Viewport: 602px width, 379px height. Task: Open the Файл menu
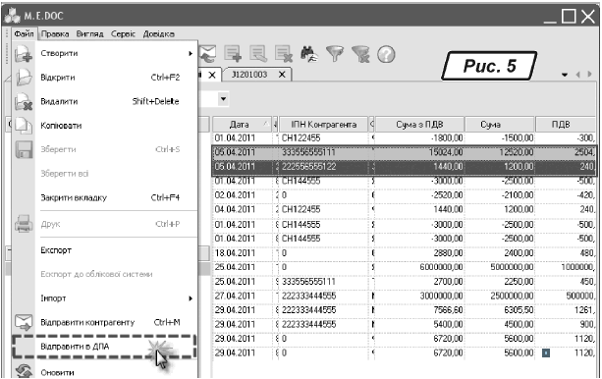(x=24, y=33)
